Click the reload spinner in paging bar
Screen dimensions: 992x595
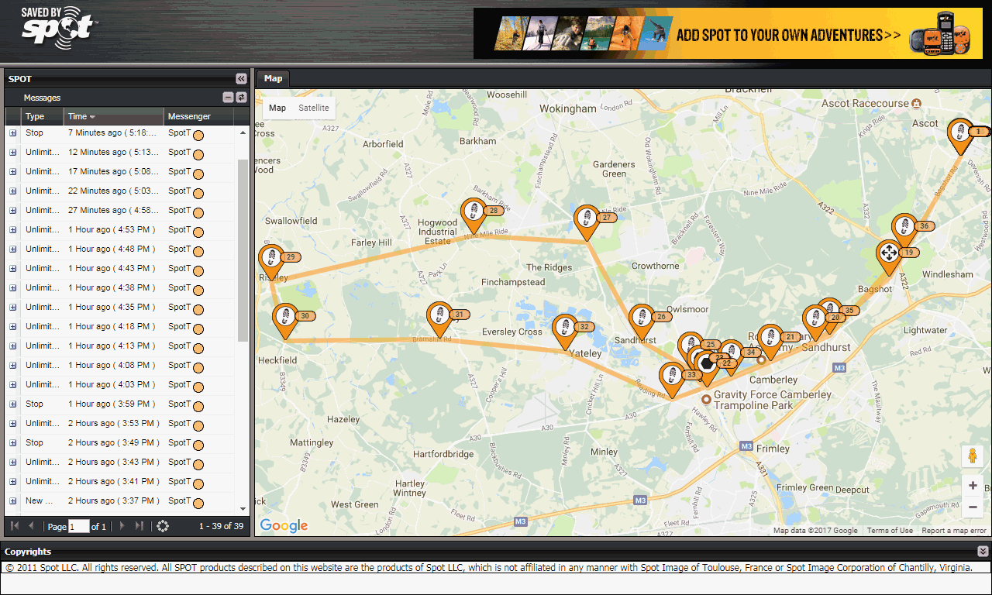[x=163, y=526]
